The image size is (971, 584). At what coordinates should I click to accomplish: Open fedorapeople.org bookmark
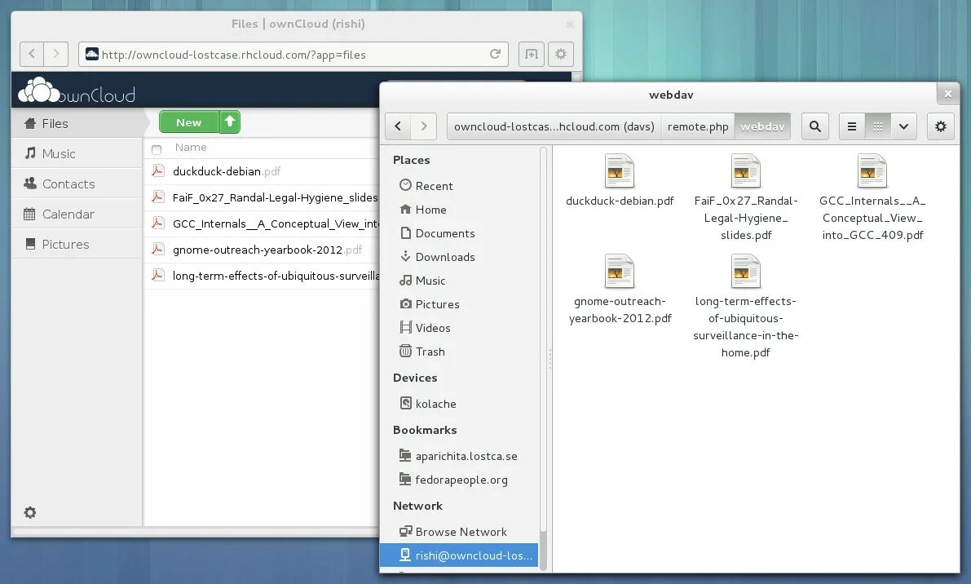pyautogui.click(x=459, y=480)
